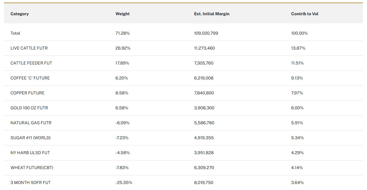Select the COPPER FUTURE row label

[x=27, y=93]
